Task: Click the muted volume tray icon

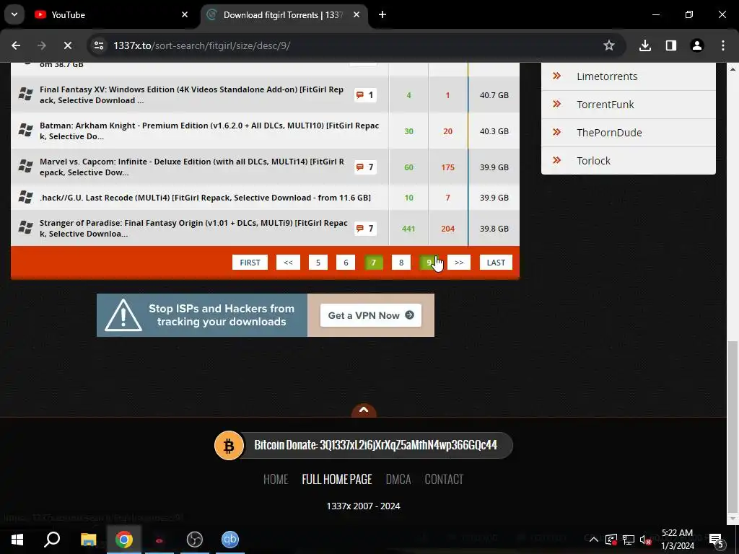Action: click(646, 540)
